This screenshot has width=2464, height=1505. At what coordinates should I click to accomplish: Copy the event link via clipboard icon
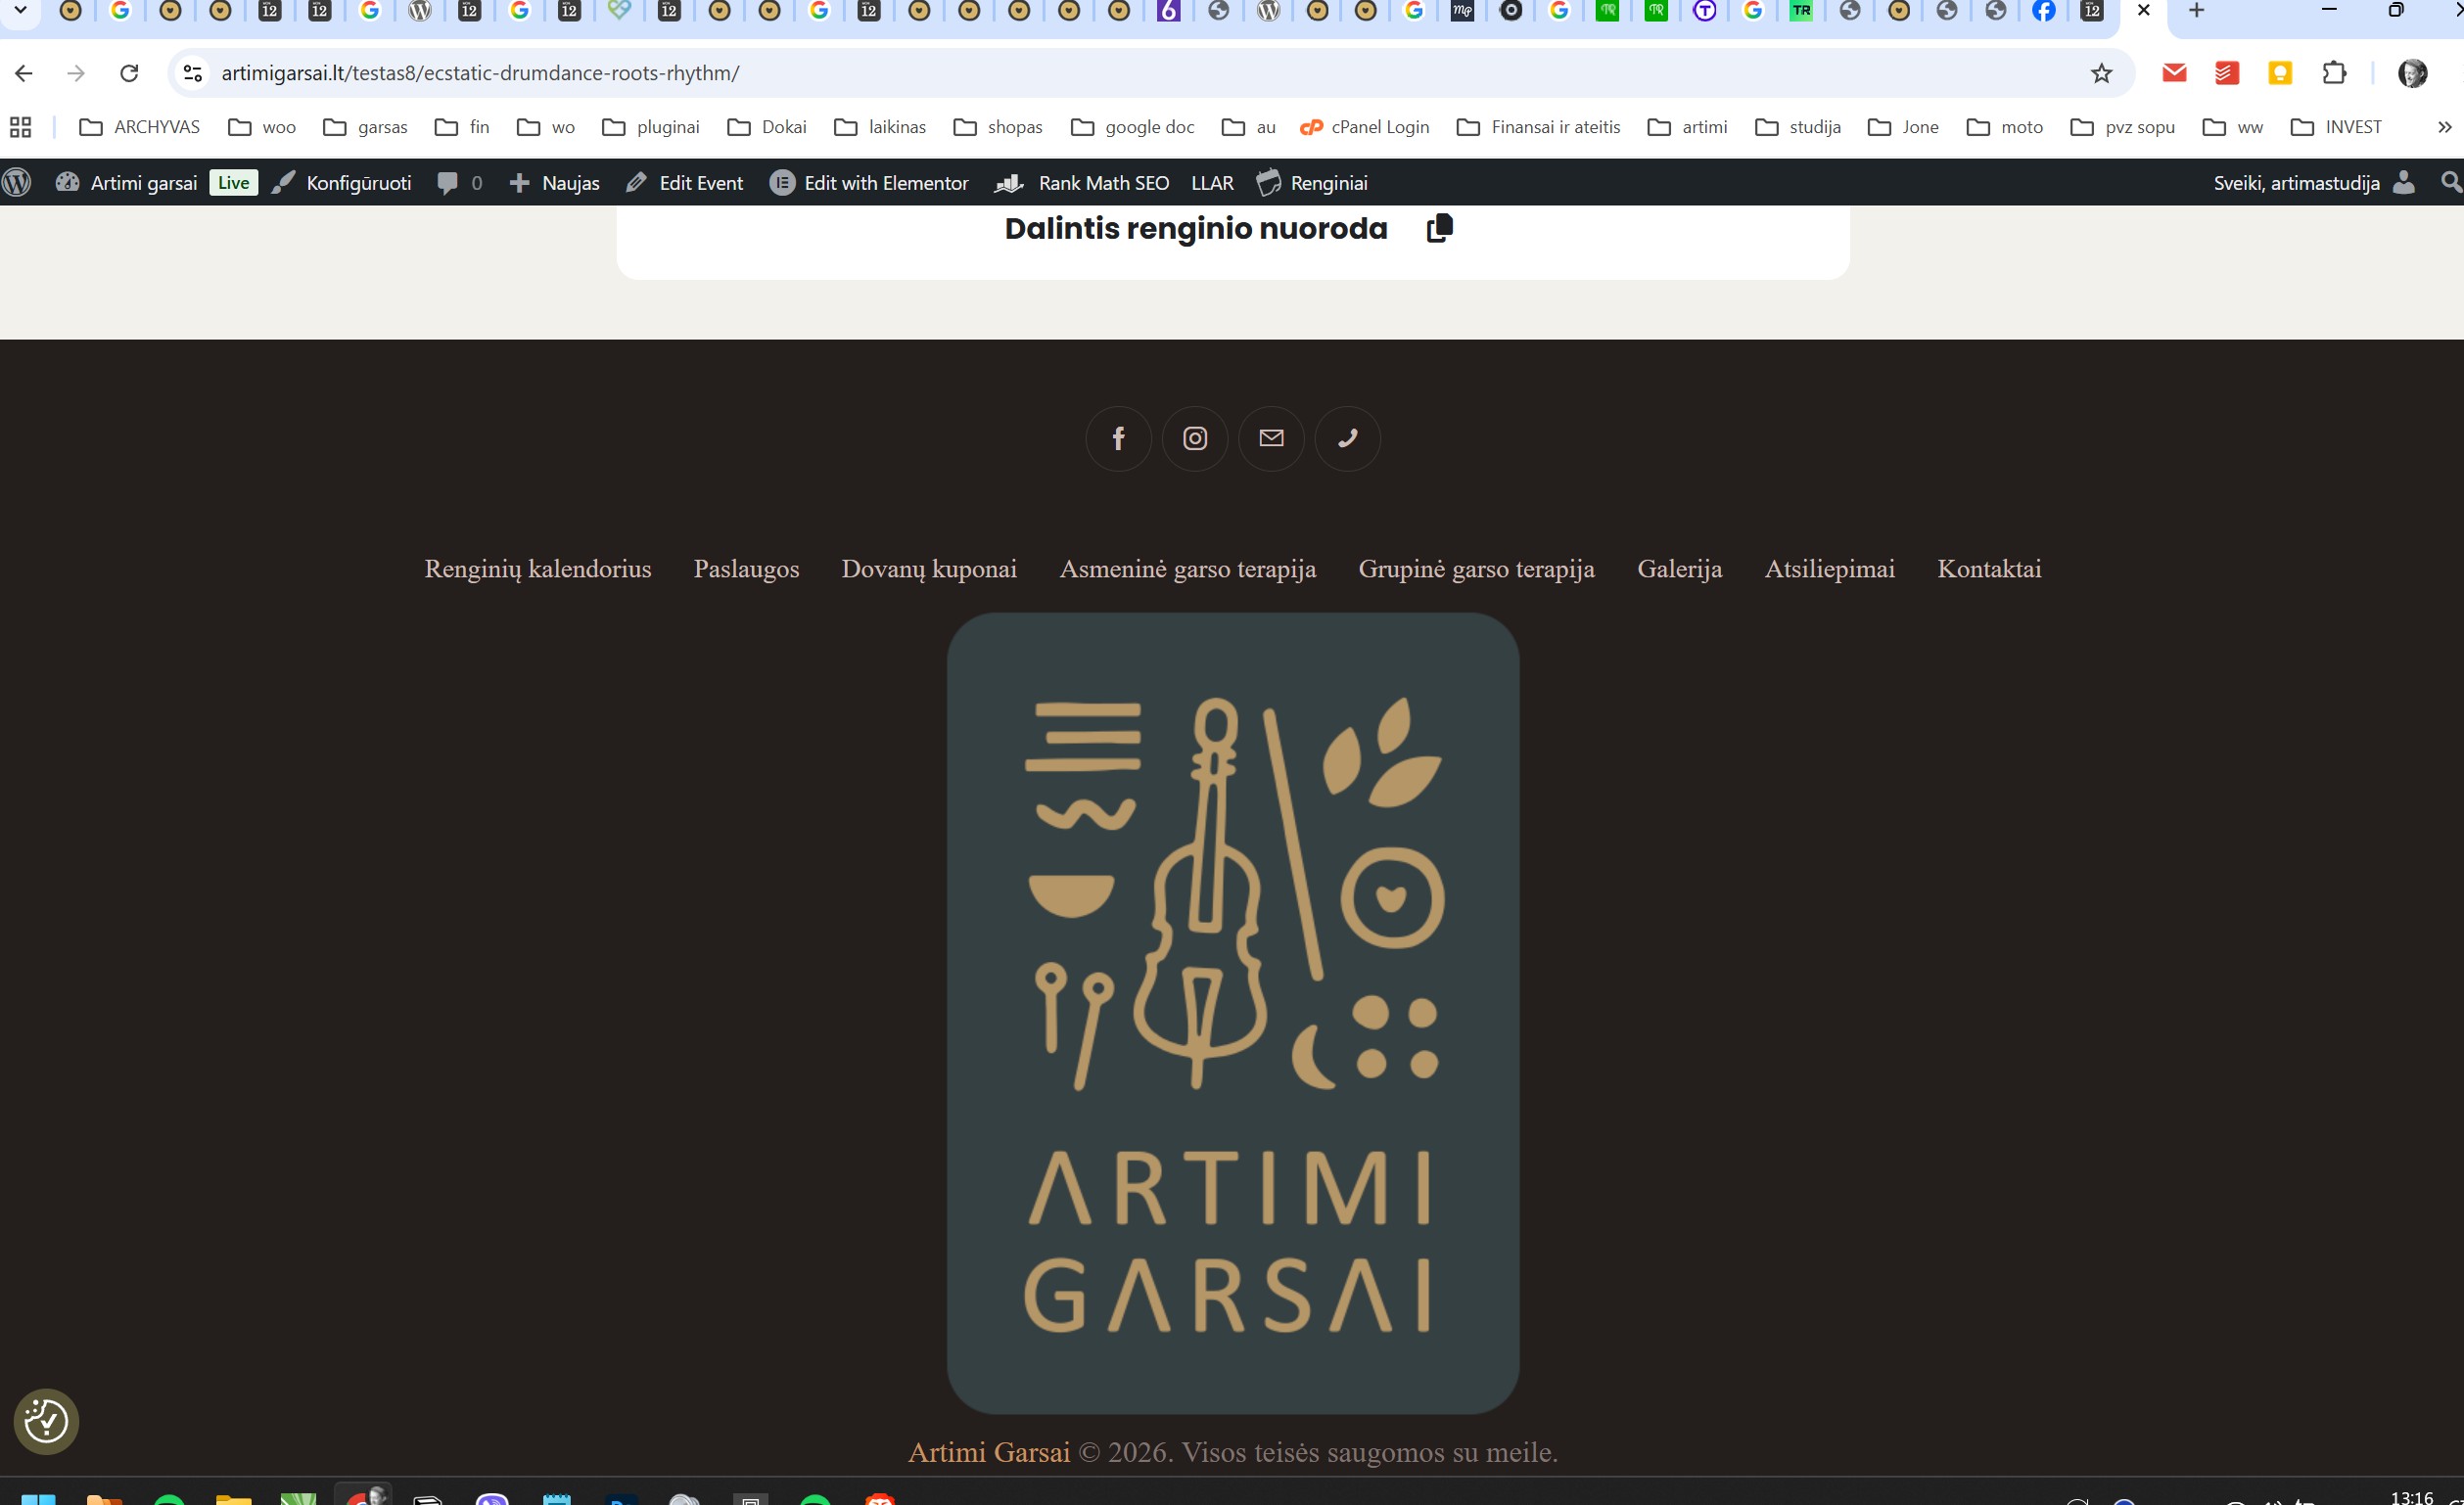1439,228
